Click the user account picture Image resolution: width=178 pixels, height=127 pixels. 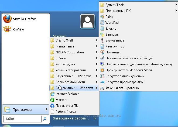pyautogui.click(x=88, y=21)
